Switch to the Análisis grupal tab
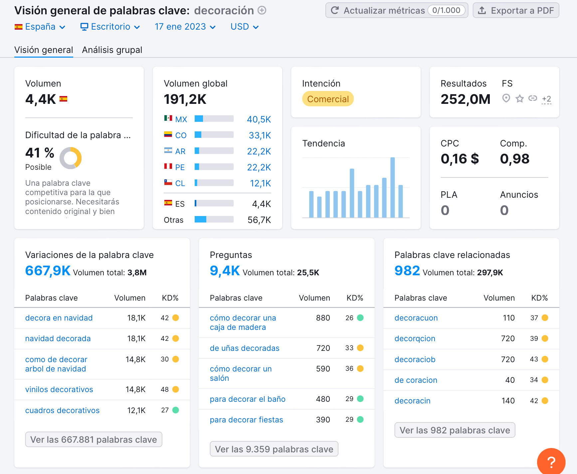 click(x=112, y=50)
